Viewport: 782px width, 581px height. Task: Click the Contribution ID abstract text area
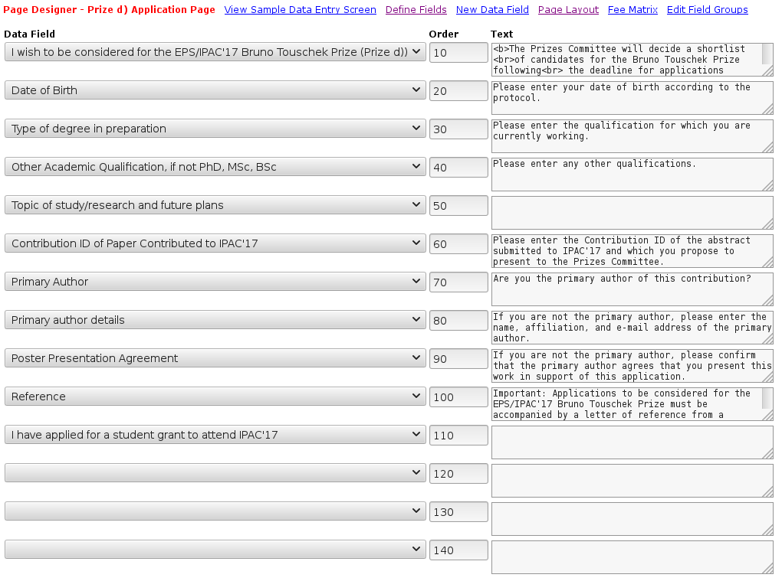[632, 251]
